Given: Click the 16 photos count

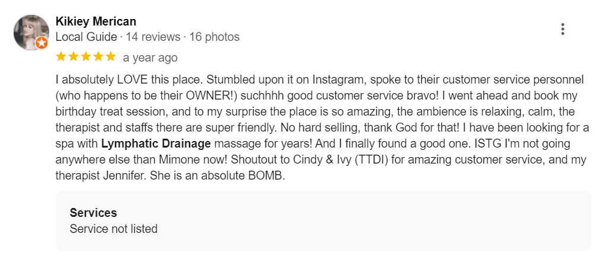Looking at the screenshot, I should (214, 37).
